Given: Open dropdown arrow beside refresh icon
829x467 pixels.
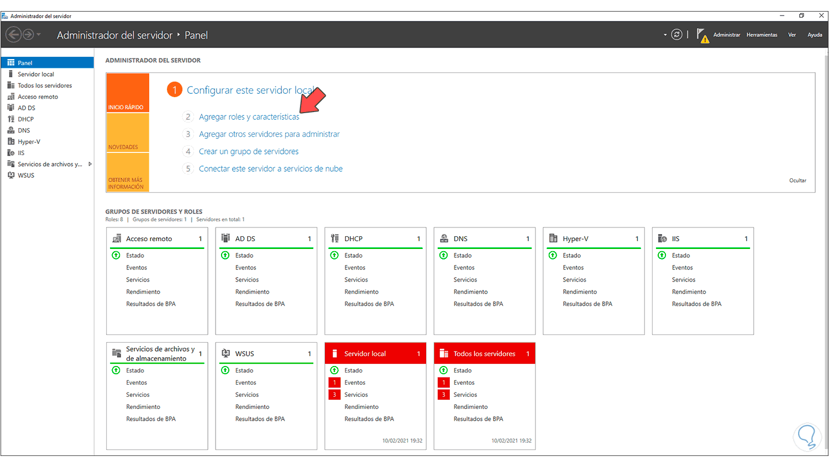Looking at the screenshot, I should [x=665, y=35].
